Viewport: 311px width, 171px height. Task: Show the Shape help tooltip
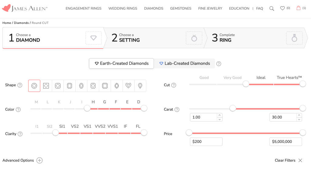[x=20, y=85]
